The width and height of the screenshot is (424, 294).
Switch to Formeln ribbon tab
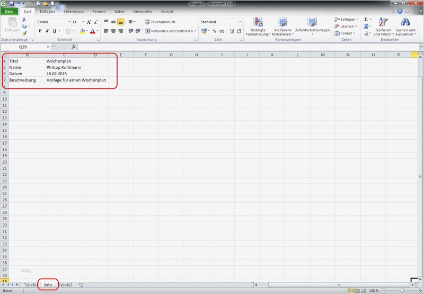[x=99, y=12]
